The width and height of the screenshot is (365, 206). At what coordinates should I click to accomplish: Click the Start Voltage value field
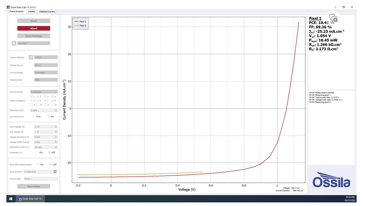(44, 127)
